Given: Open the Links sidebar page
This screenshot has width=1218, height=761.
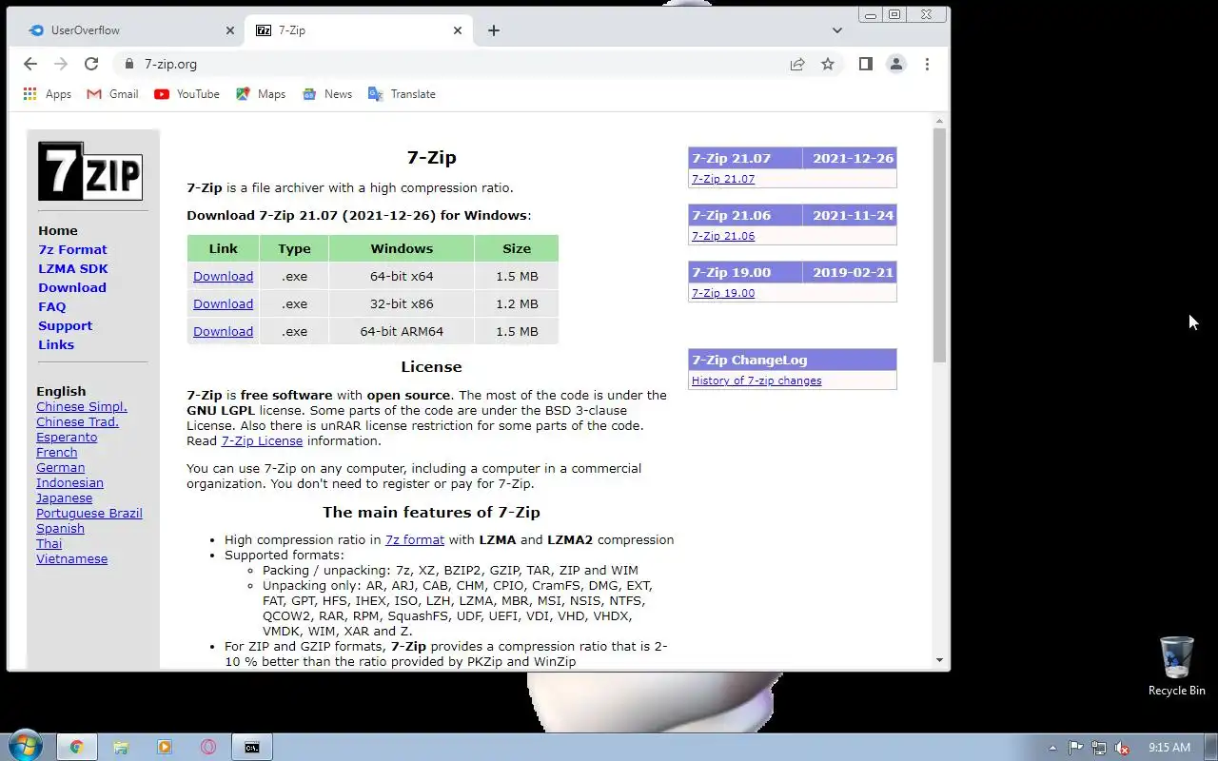Looking at the screenshot, I should [x=56, y=344].
